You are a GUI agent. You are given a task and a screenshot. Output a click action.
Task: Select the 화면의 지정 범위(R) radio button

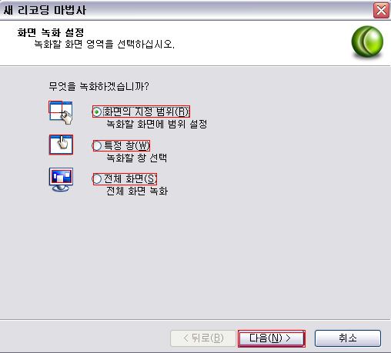[141, 112]
